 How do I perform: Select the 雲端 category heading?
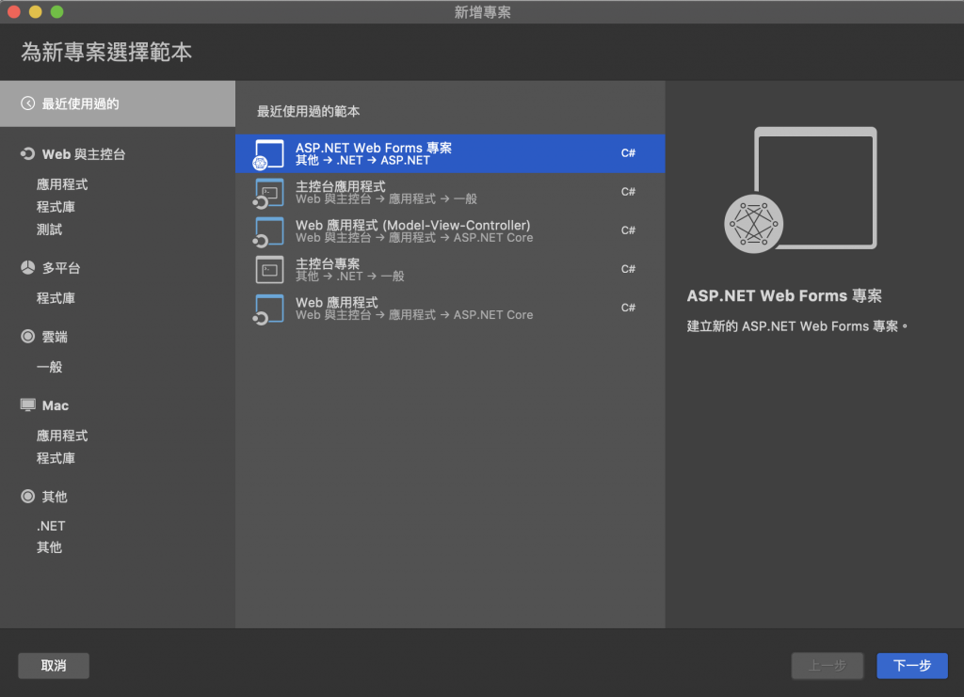click(55, 337)
